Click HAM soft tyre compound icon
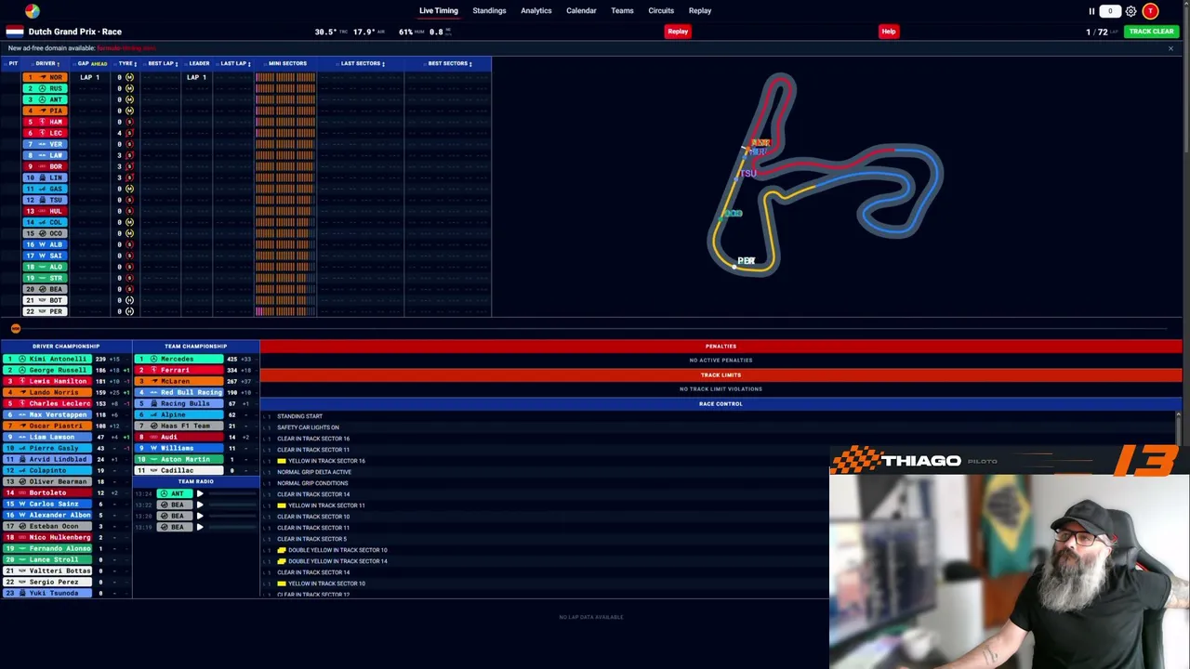 tap(129, 122)
